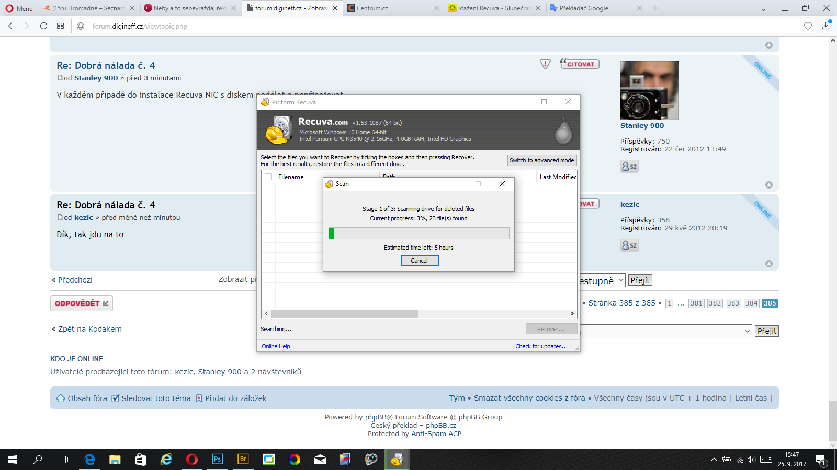Click Stanley 900's SZ private message icon
This screenshot has width=837, height=470.
[x=629, y=167]
